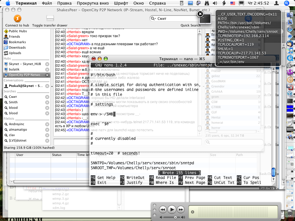Open the Apple menu
295x221 pixels.
(x=8, y=3)
